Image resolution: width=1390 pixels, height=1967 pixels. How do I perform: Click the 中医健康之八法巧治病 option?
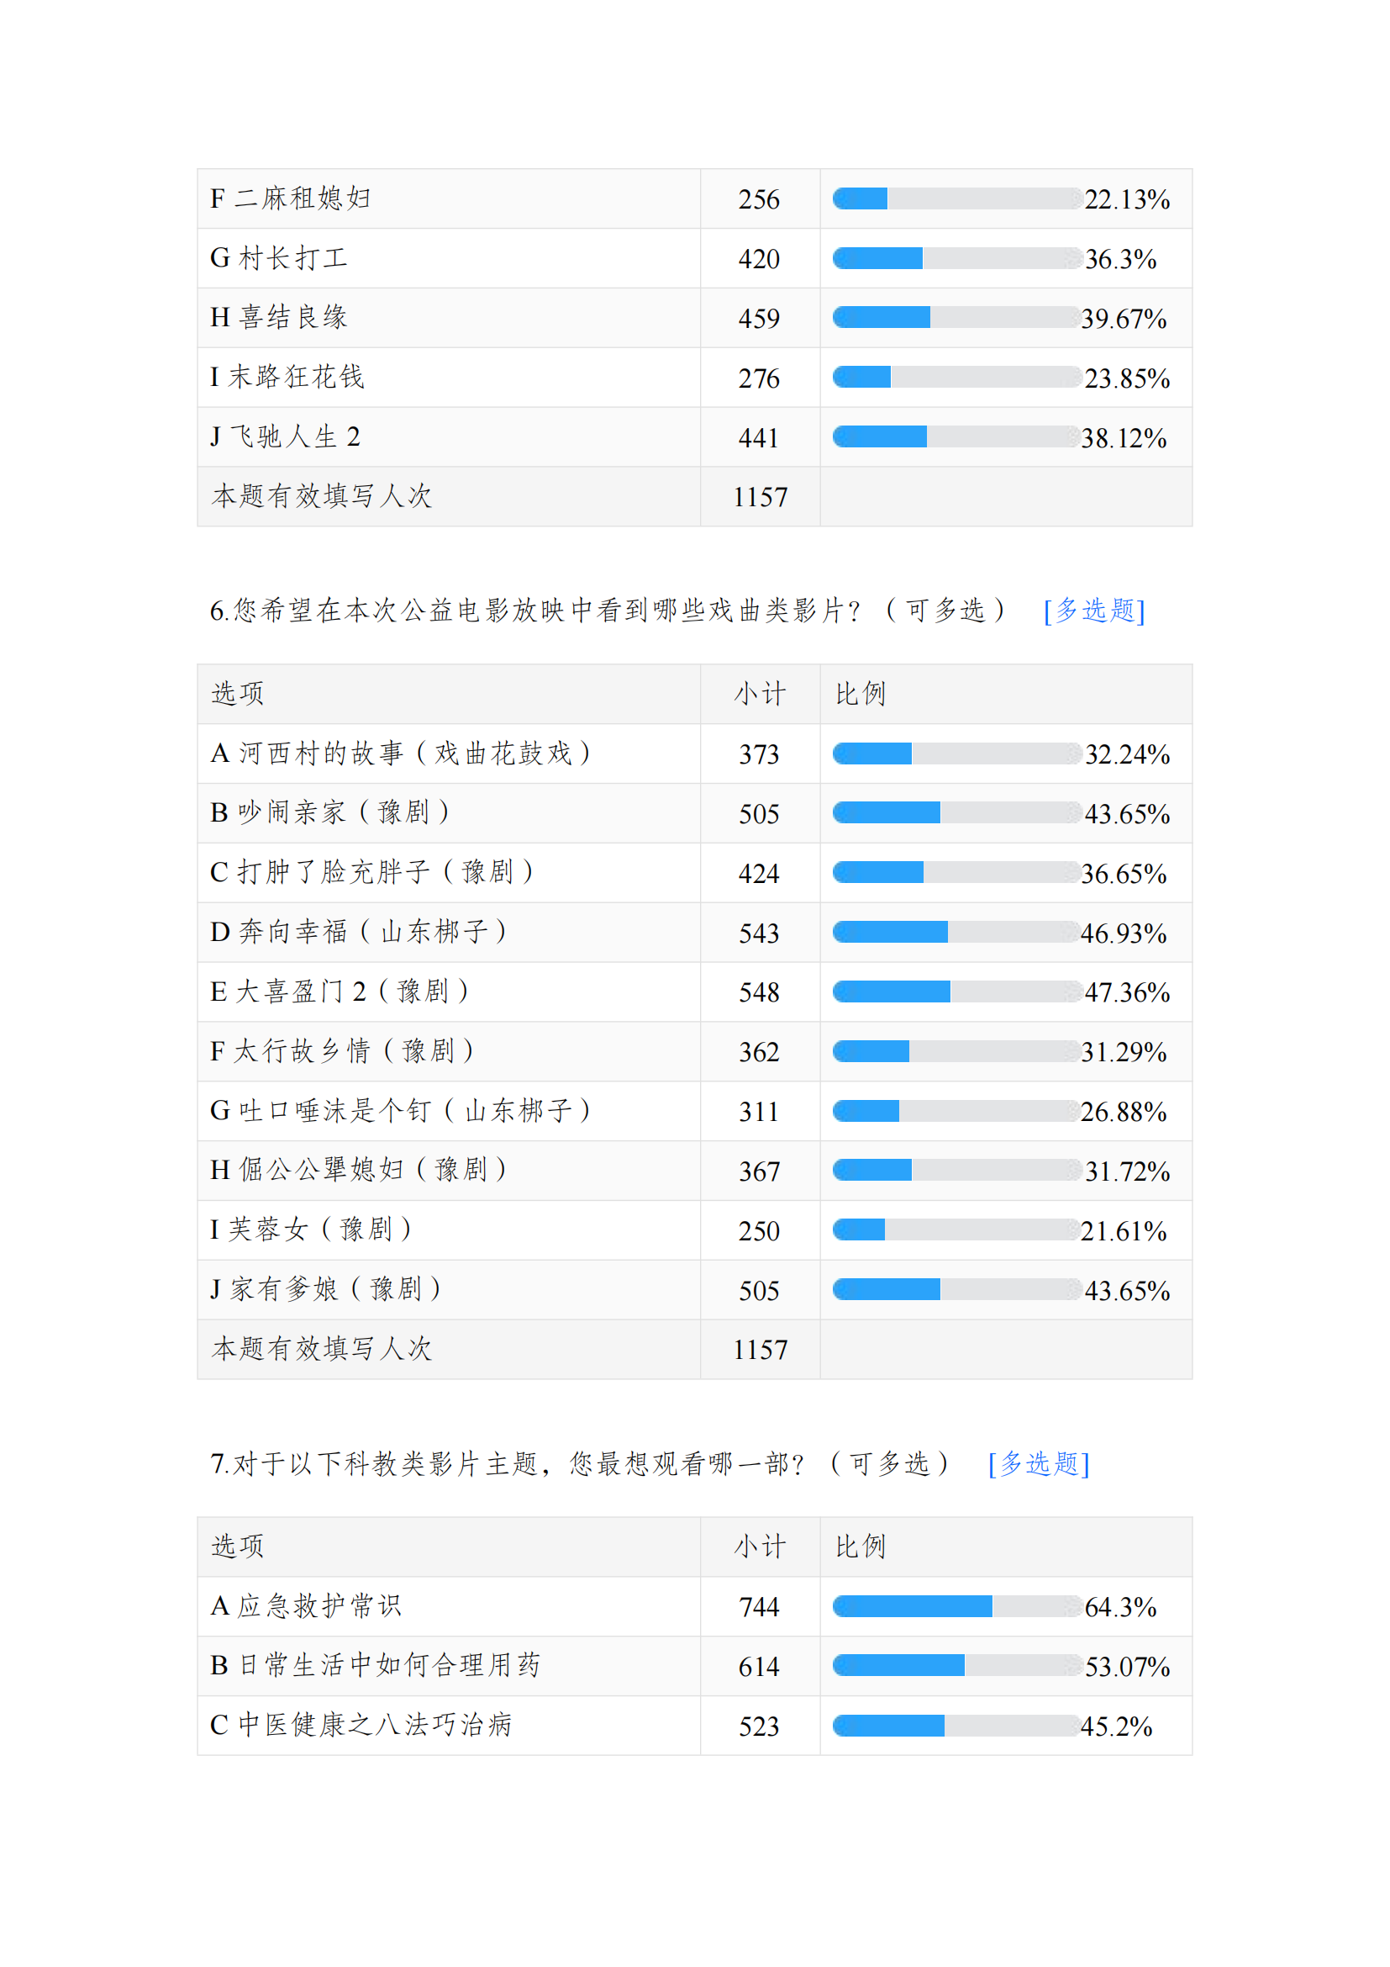point(361,1726)
